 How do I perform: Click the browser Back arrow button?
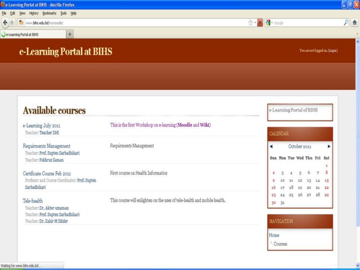click(x=5, y=22)
